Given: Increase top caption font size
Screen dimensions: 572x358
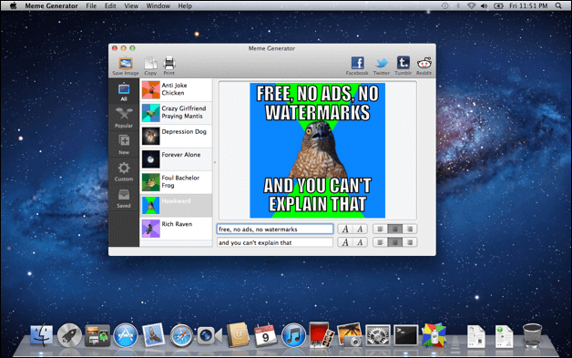Looking at the screenshot, I should [x=345, y=230].
